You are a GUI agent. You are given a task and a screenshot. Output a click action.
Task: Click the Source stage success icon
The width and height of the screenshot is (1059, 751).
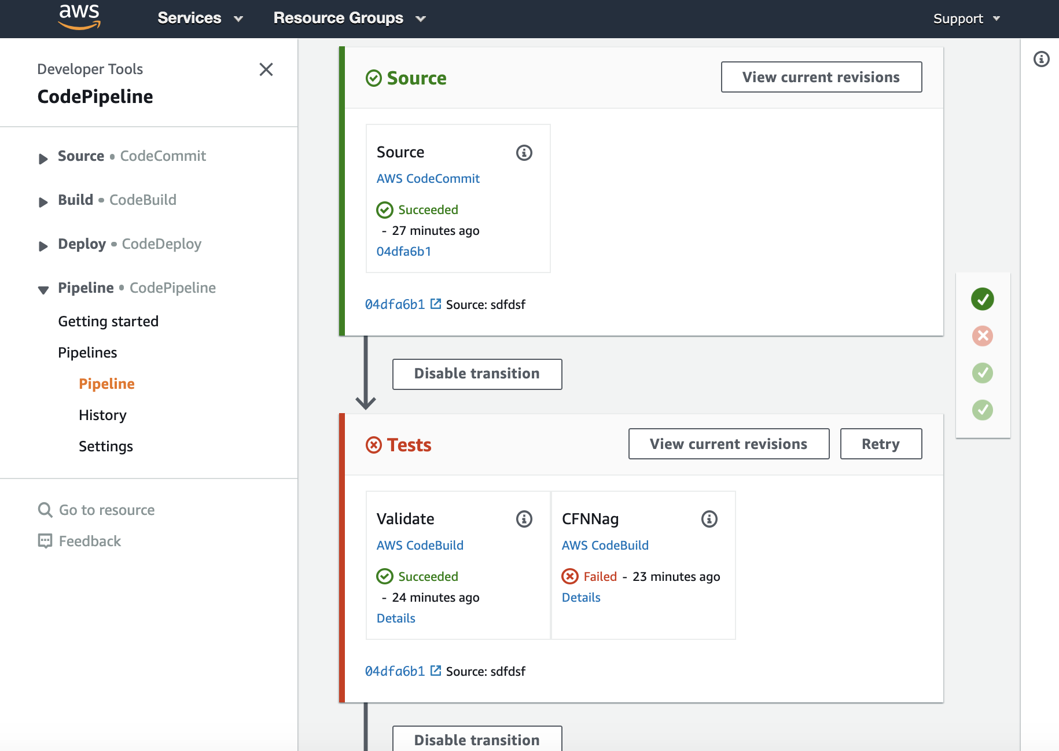pos(374,78)
